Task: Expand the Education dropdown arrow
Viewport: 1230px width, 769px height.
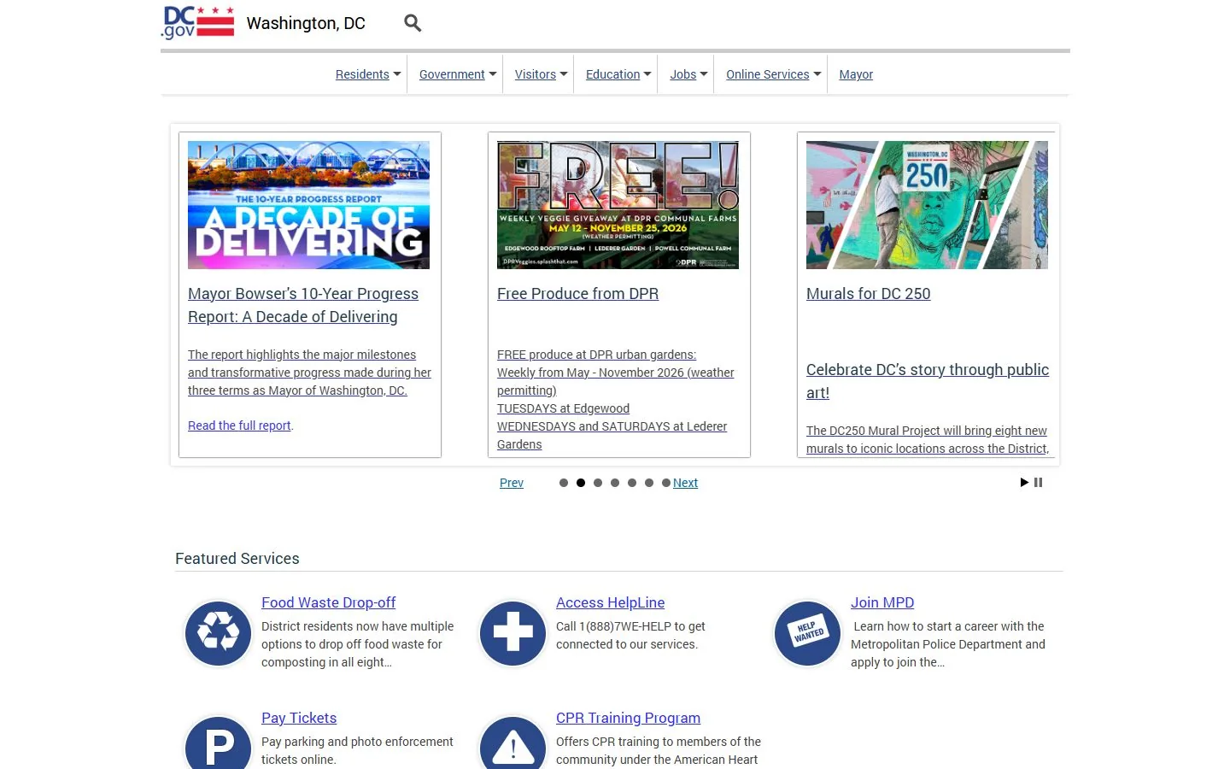Action: coord(647,74)
